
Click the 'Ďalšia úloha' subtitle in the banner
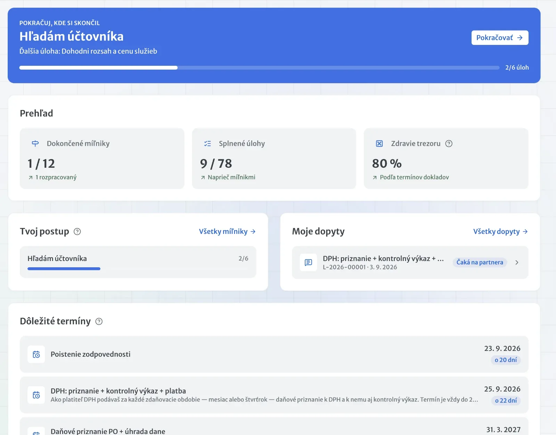tap(88, 51)
